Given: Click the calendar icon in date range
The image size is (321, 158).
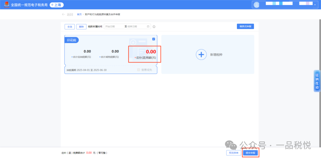Looking at the screenshot, I should click(148, 27).
